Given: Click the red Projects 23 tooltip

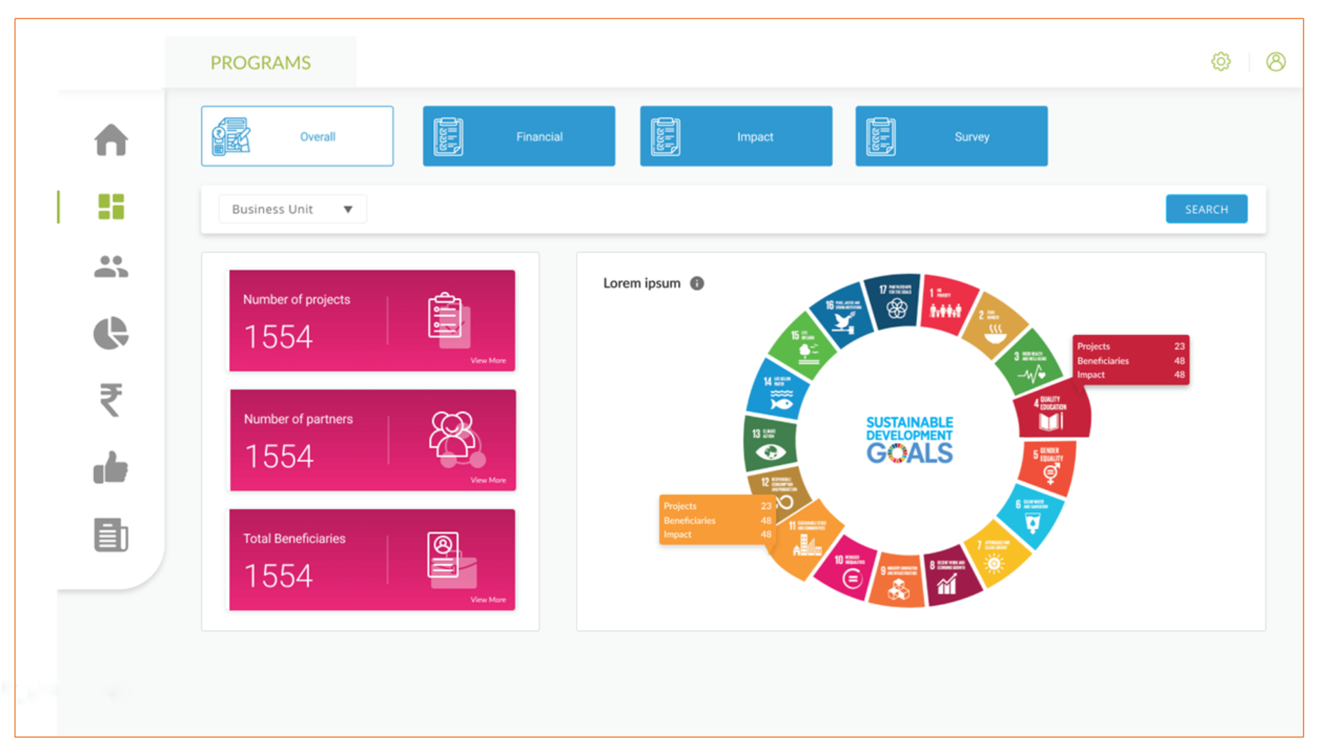Looking at the screenshot, I should (x=1131, y=360).
